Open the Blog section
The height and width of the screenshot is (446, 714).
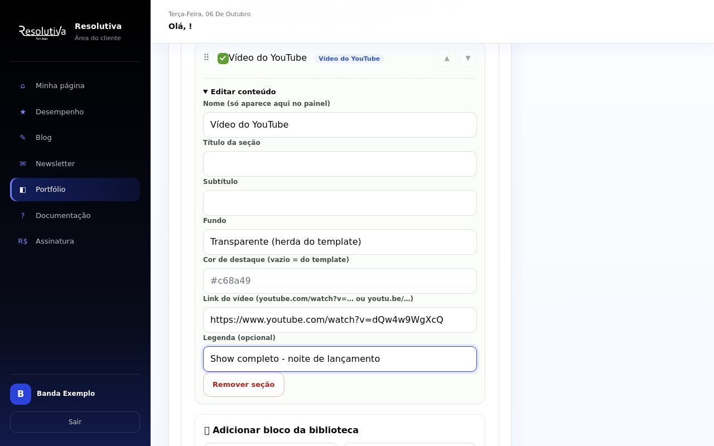[x=75, y=138]
